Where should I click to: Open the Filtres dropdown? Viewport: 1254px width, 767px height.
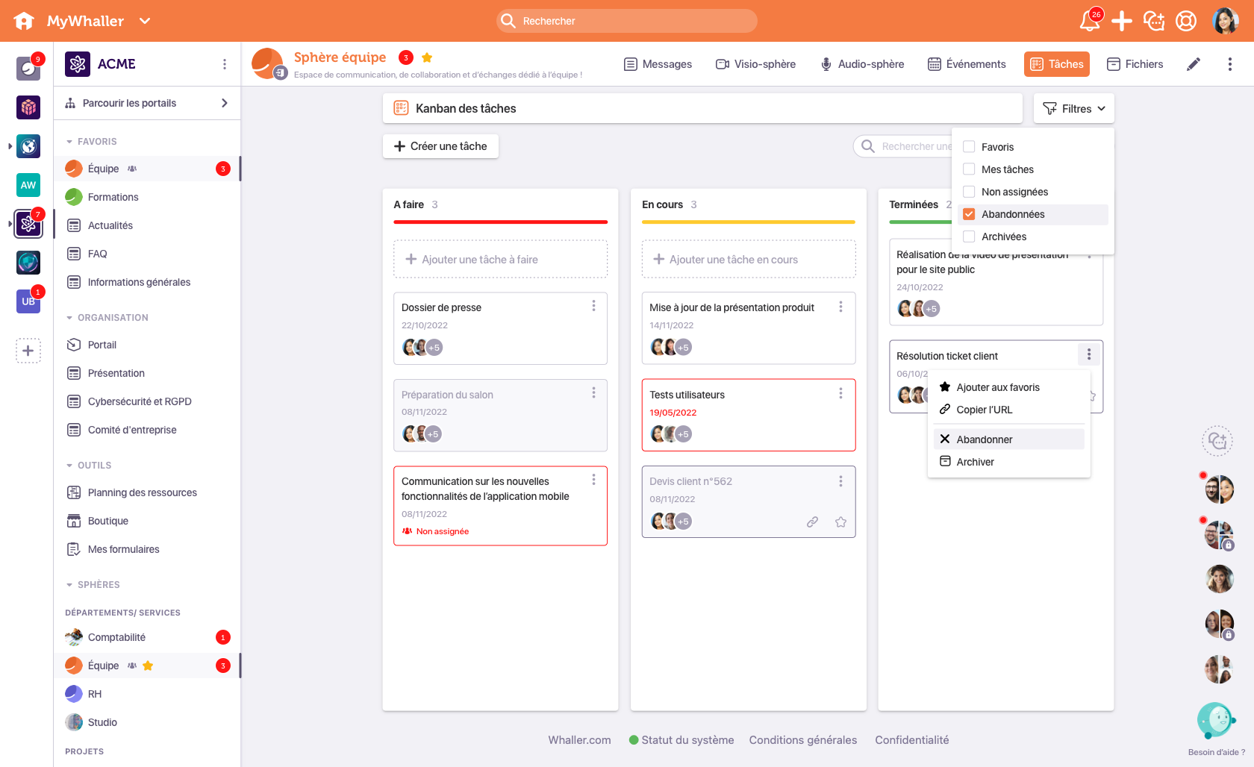1074,108
